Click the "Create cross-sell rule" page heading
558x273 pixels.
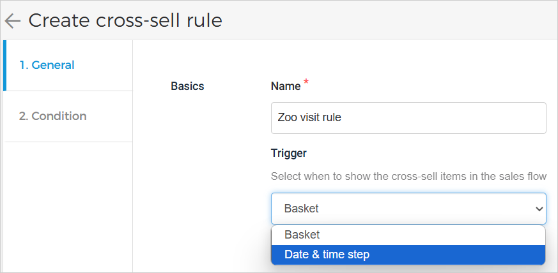coord(125,20)
